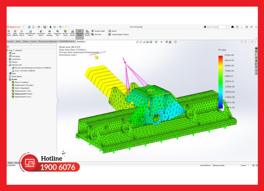Select Static 1 study in tree
264x191 pixels.
click(x=16, y=50)
